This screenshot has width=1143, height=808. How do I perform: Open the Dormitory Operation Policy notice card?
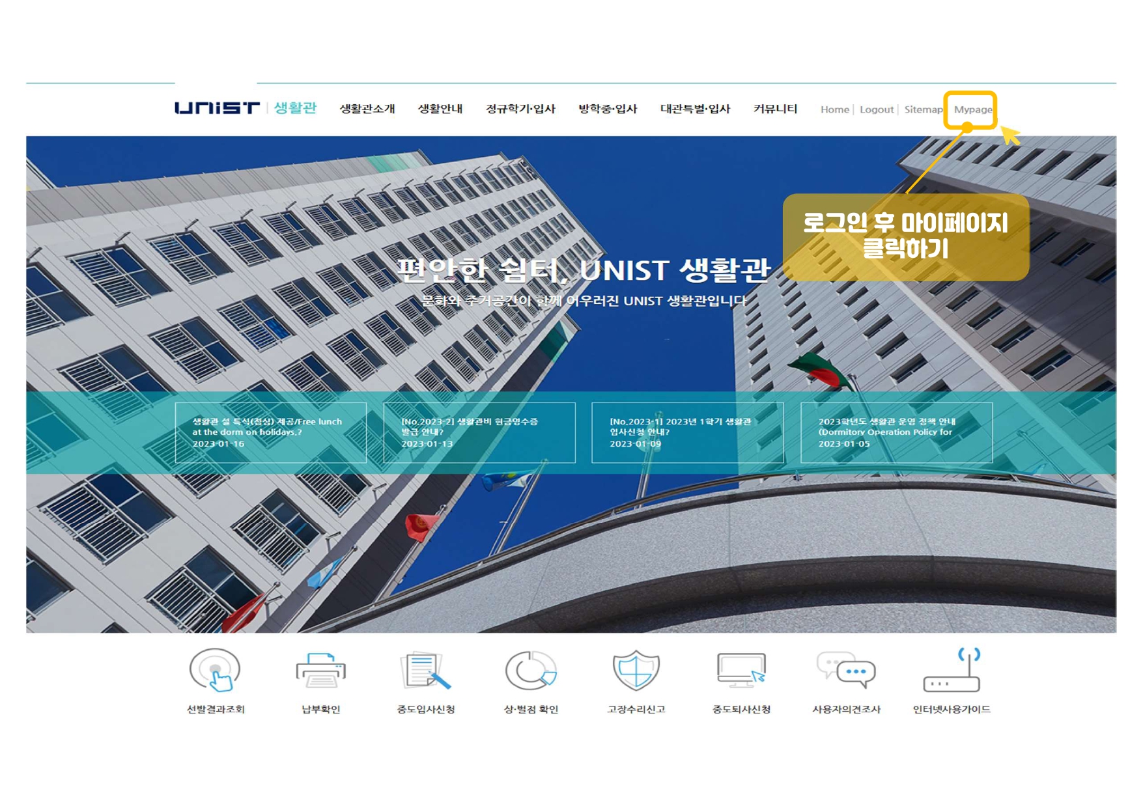click(x=896, y=432)
